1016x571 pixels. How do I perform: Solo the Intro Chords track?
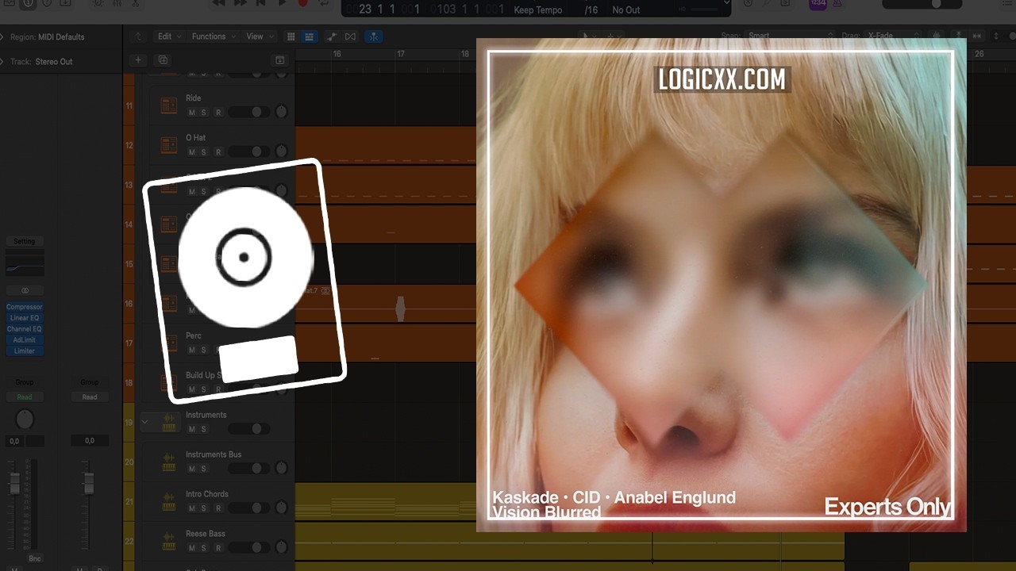(x=203, y=508)
